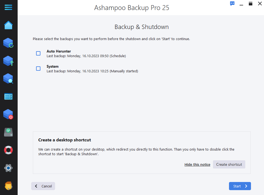The width and height of the screenshot is (264, 195).
Task: Cancel the Backup & Shutdown operation
Action: 43,186
